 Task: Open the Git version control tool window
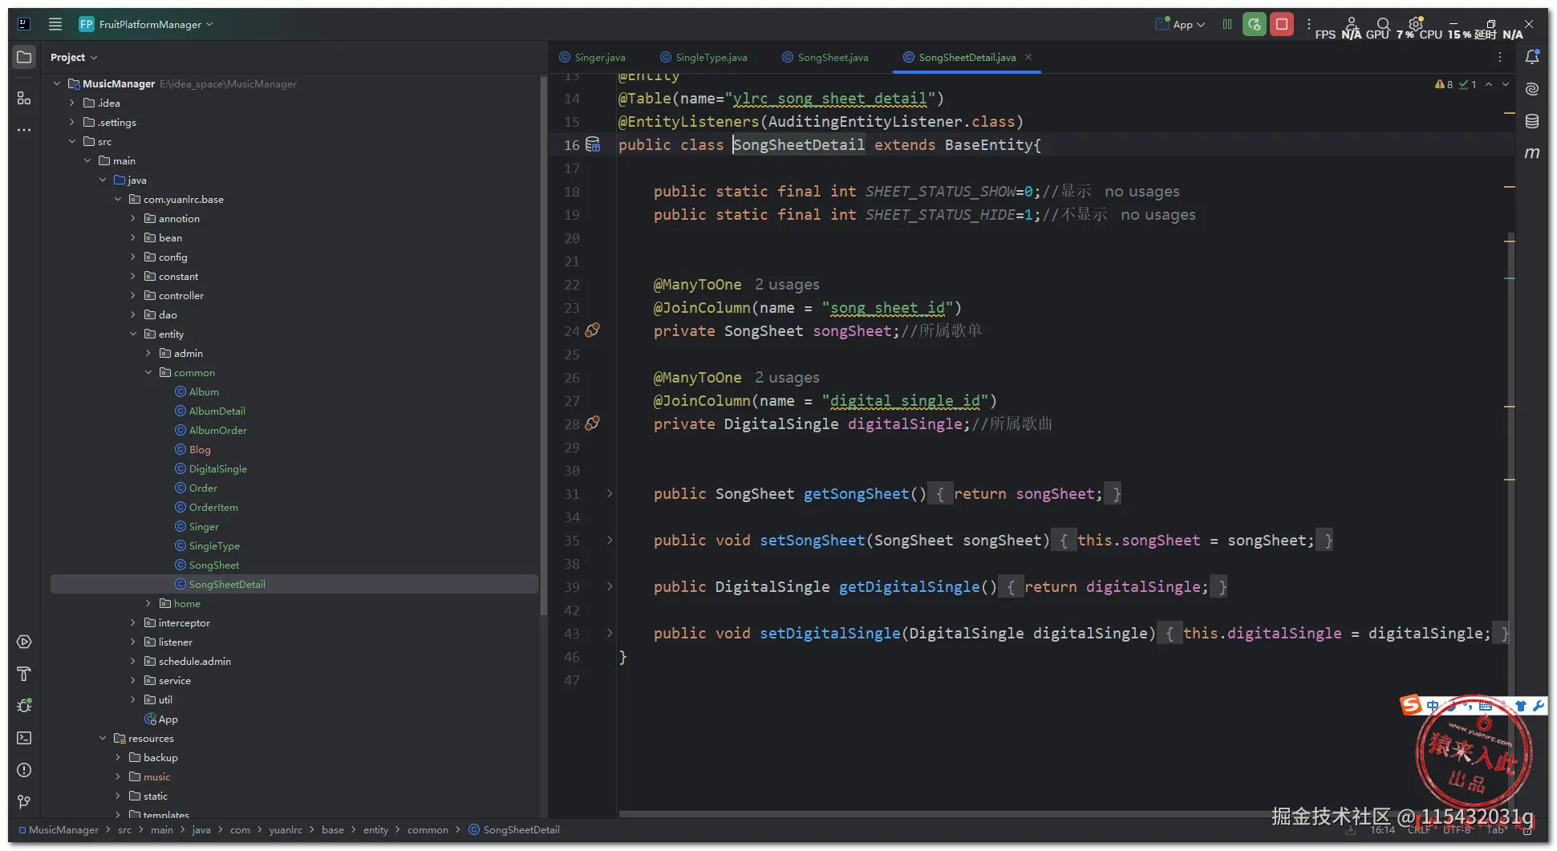24,802
